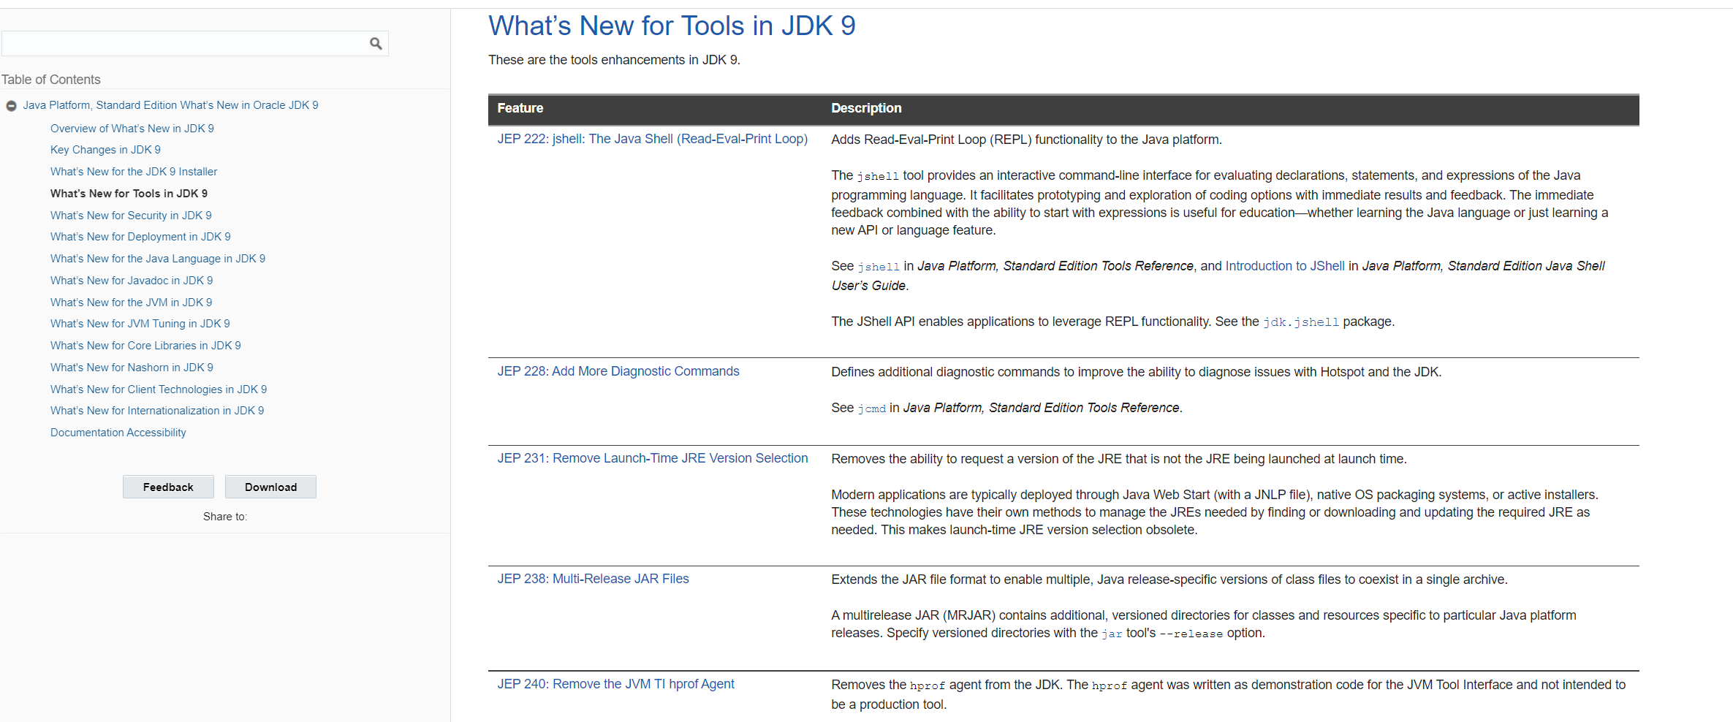Open Documentation Accessibility page
1733x722 pixels.
pos(118,433)
